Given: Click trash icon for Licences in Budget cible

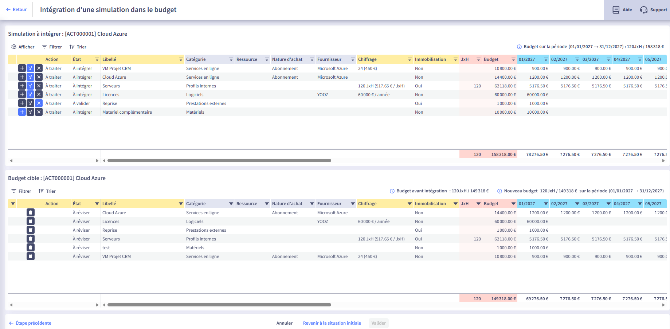Looking at the screenshot, I should pos(31,221).
